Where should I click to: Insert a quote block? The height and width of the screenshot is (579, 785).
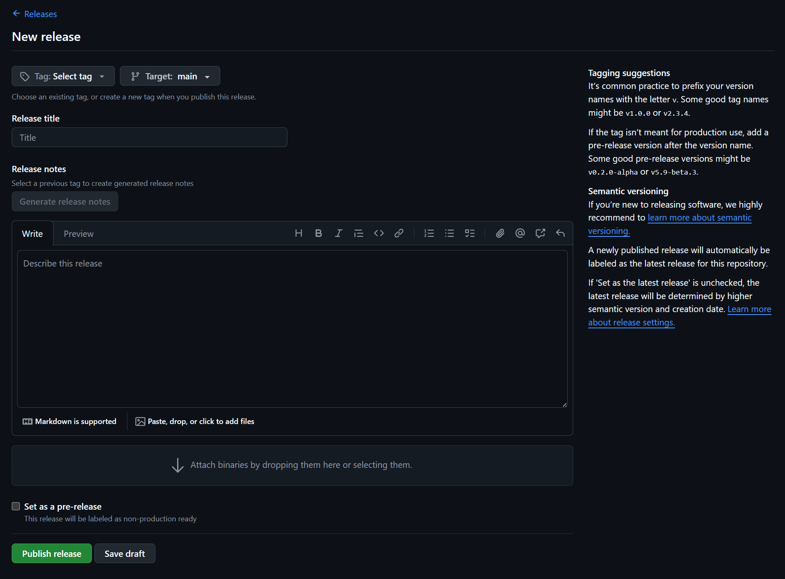(358, 234)
